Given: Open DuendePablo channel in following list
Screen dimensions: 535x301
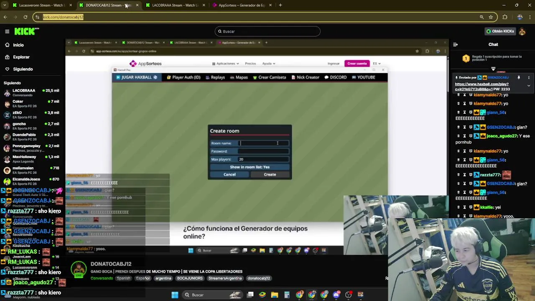Looking at the screenshot, I should (x=31, y=137).
